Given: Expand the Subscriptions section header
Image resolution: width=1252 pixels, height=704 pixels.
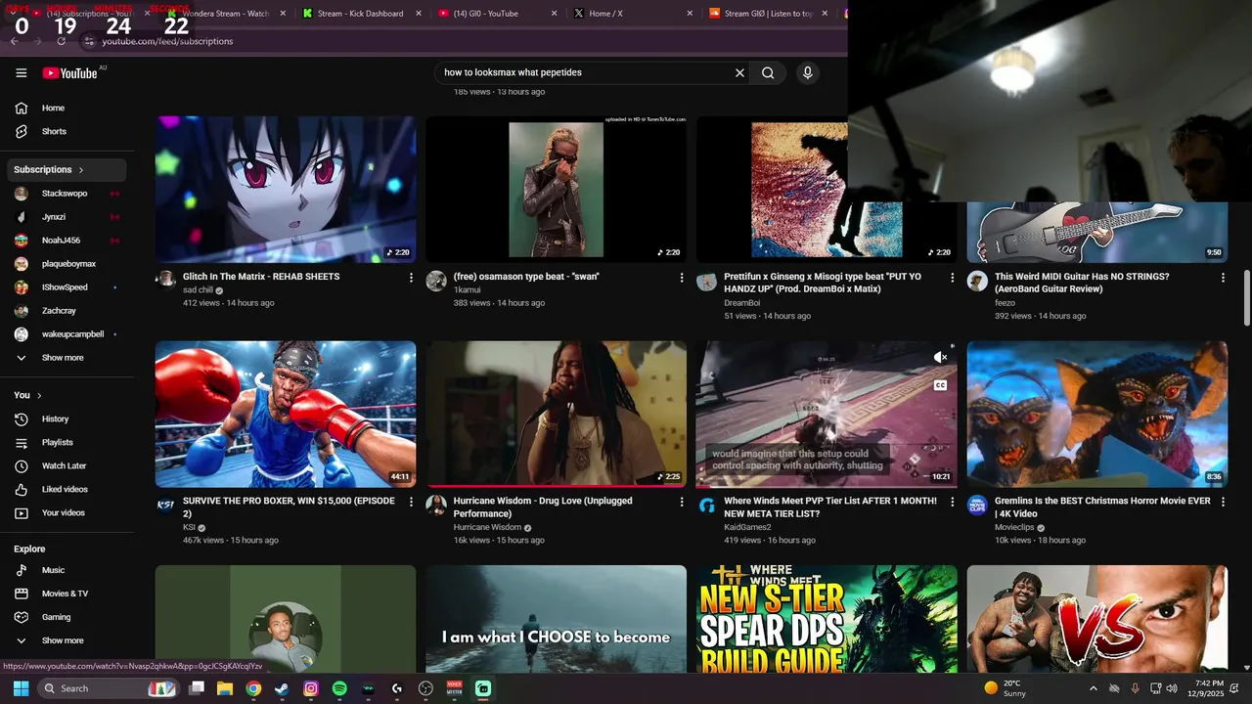Looking at the screenshot, I should click(67, 169).
